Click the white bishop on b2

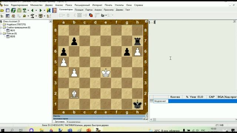74,94
